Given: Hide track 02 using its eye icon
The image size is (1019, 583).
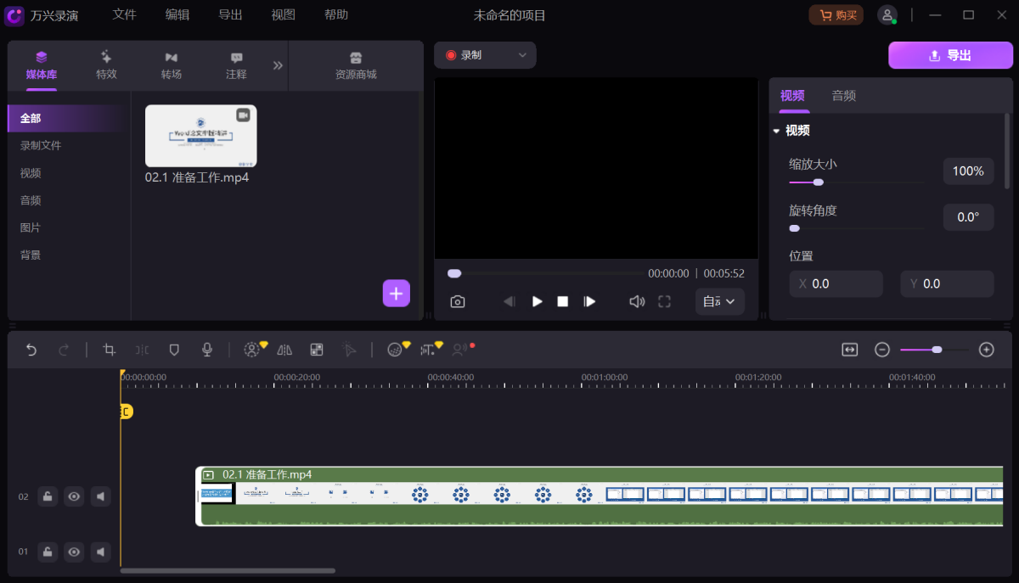Looking at the screenshot, I should 75,496.
